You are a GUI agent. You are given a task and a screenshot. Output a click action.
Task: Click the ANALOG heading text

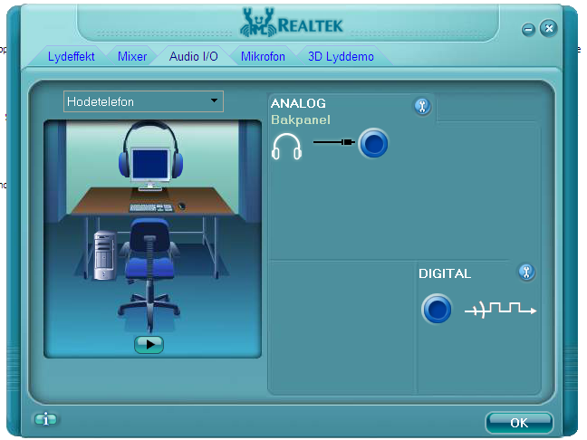298,103
